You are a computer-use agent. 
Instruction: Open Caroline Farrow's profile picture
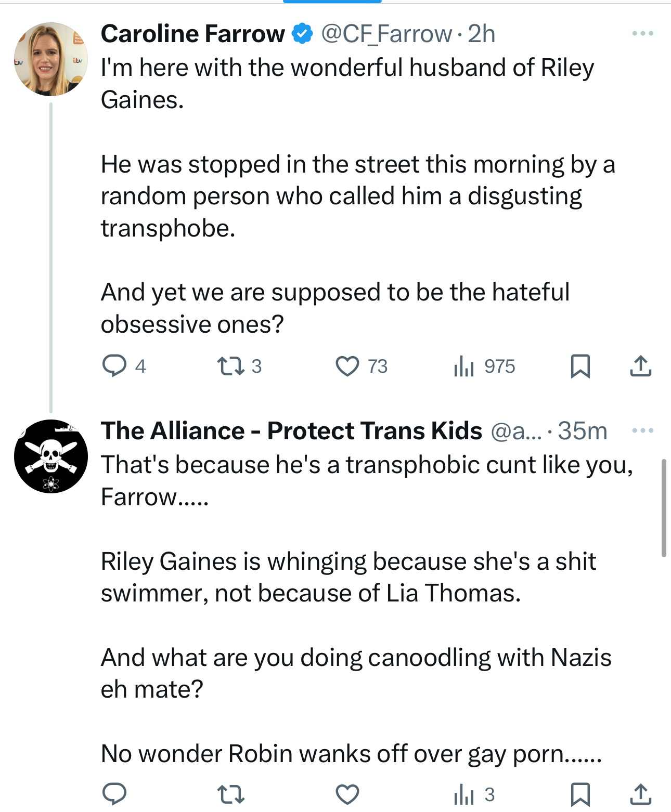coord(50,59)
